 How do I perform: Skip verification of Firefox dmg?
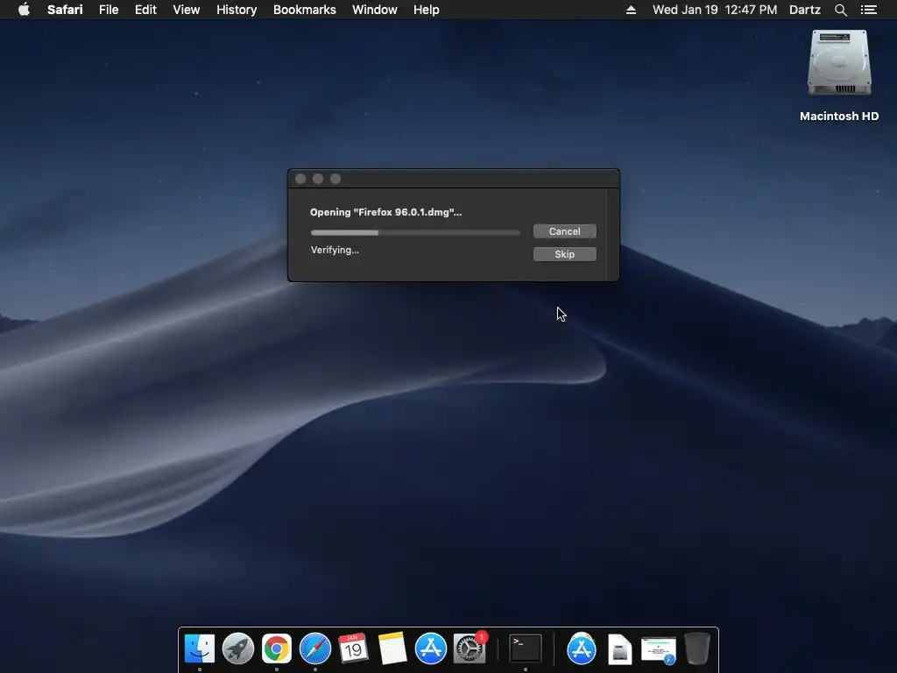(565, 254)
